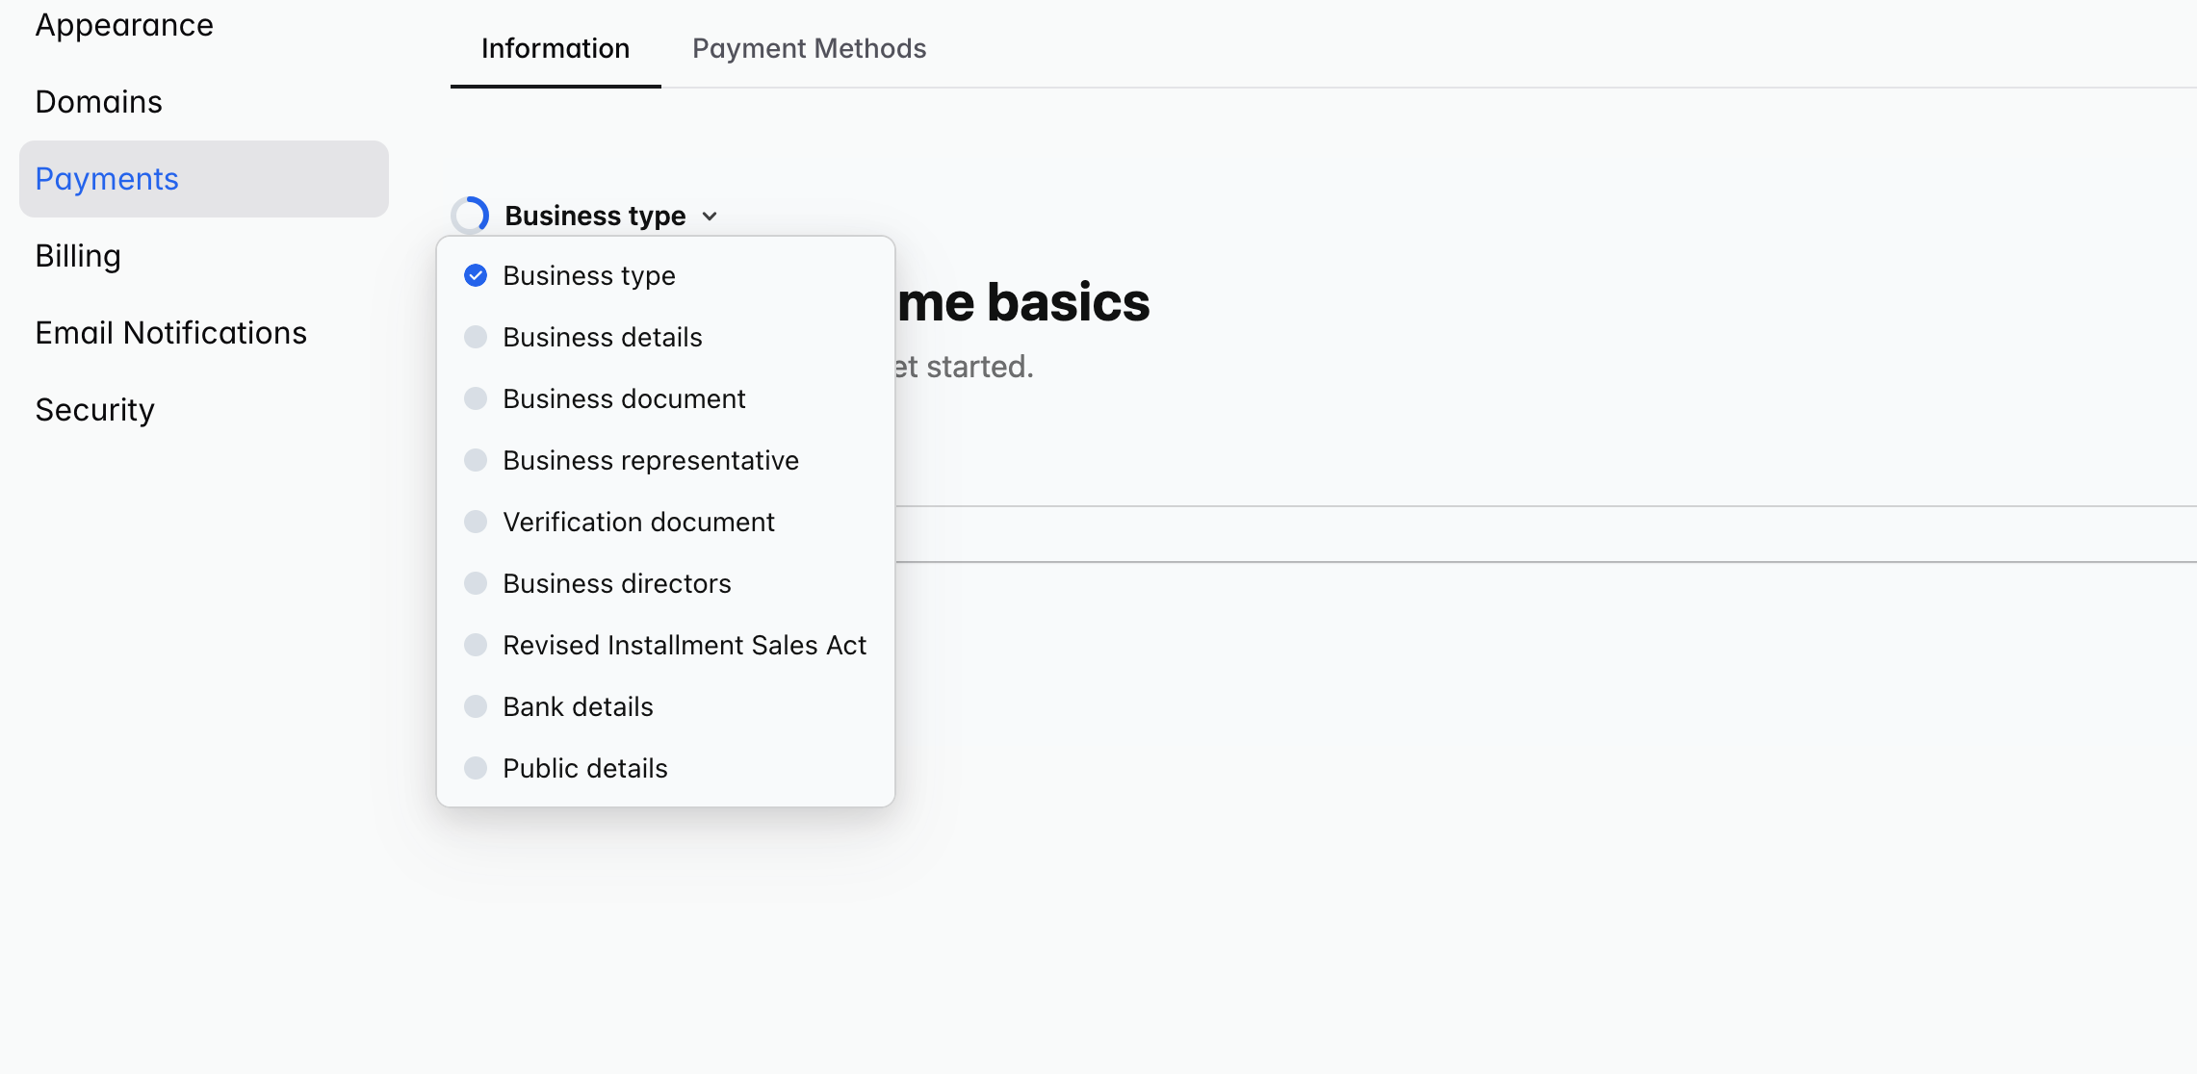Open the Domains section
The height and width of the screenshot is (1074, 2197).
[x=98, y=101]
